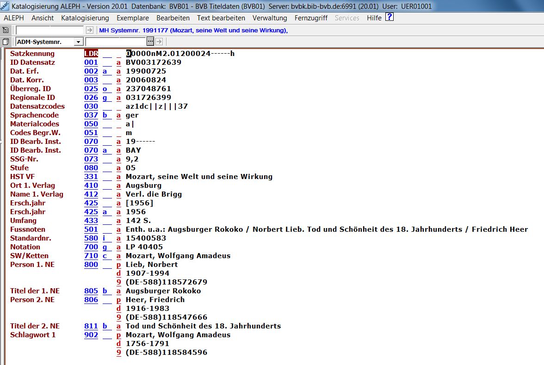Click the items bar icon beside ADM-Systemnr.
This screenshot has height=365, width=544.
[x=6, y=42]
